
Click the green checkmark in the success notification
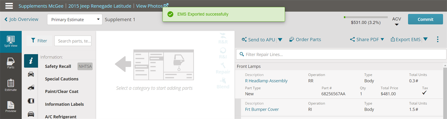click(x=170, y=14)
